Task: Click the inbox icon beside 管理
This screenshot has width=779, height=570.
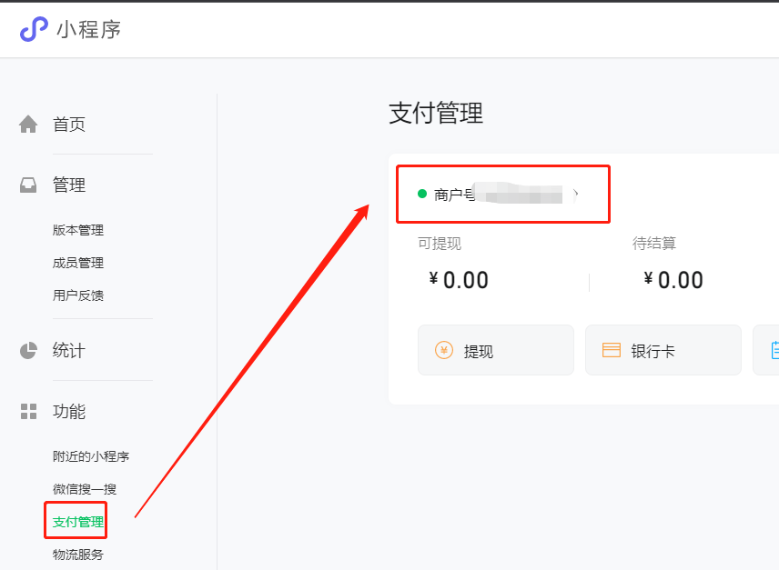Action: pyautogui.click(x=28, y=185)
